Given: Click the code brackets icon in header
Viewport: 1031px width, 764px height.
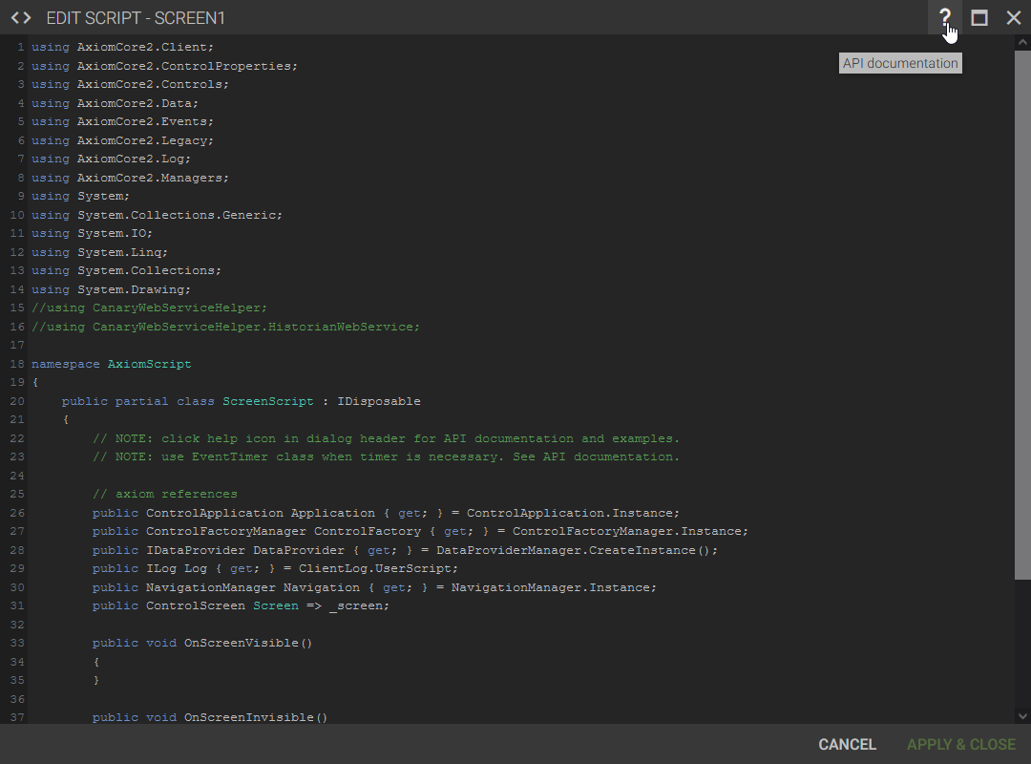Looking at the screenshot, I should tap(21, 18).
